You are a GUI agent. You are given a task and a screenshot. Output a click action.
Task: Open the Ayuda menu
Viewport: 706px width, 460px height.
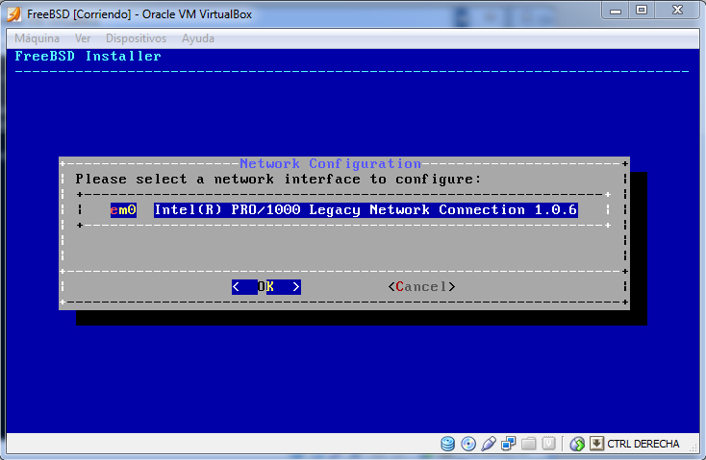[x=198, y=38]
